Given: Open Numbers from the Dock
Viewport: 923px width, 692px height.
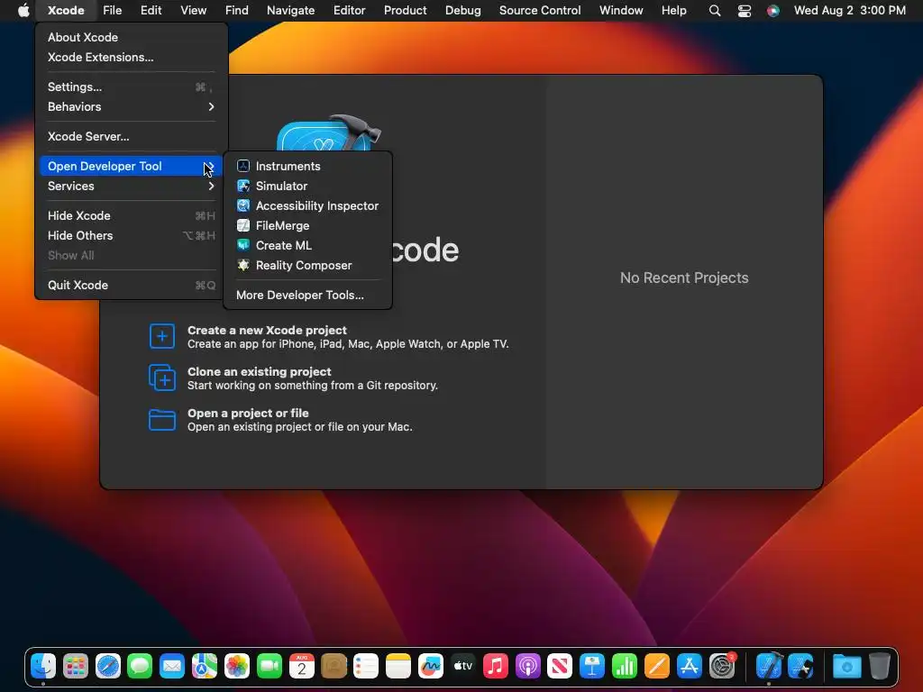Looking at the screenshot, I should (x=624, y=666).
